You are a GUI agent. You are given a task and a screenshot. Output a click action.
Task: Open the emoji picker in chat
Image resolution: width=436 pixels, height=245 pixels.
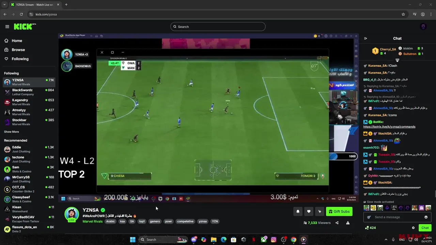point(426,217)
